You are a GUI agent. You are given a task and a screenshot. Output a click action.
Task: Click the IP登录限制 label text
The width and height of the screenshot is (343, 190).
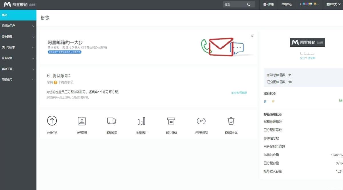pos(201,133)
